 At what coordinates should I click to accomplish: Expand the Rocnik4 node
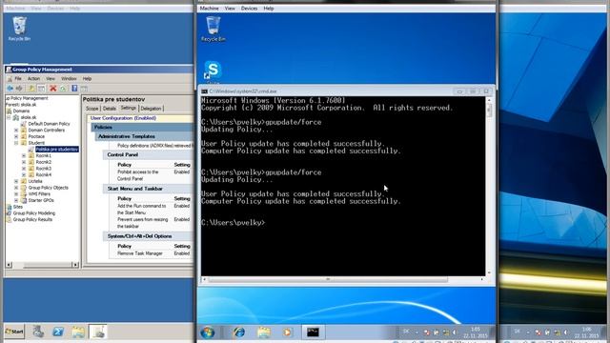coord(24,174)
